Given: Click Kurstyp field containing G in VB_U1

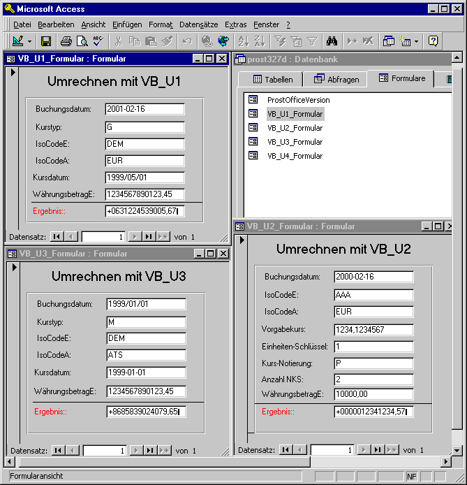Looking at the screenshot, I should (144, 127).
